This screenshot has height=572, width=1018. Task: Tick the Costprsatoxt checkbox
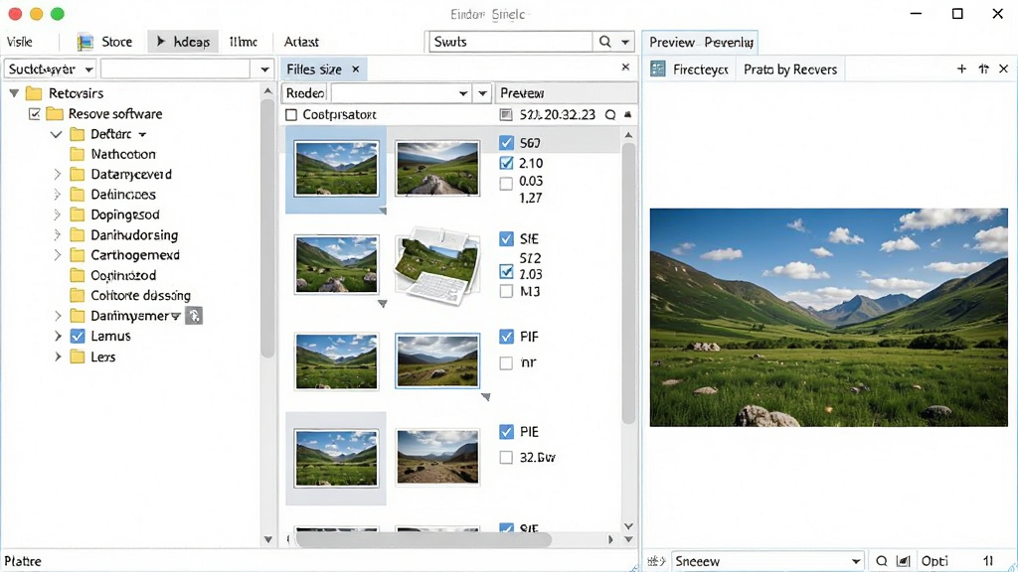coord(291,115)
